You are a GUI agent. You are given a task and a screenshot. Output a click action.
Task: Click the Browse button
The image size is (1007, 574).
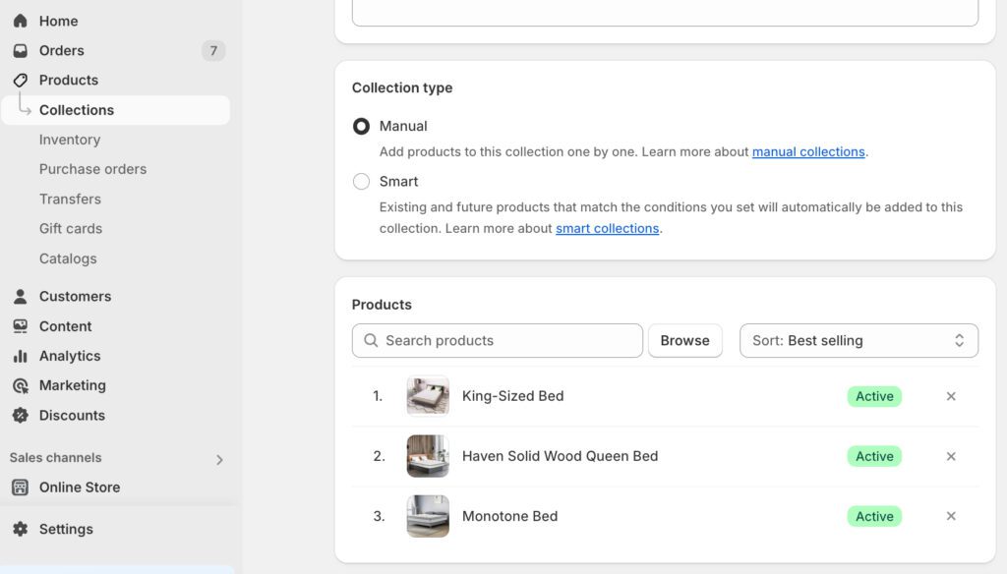(684, 341)
